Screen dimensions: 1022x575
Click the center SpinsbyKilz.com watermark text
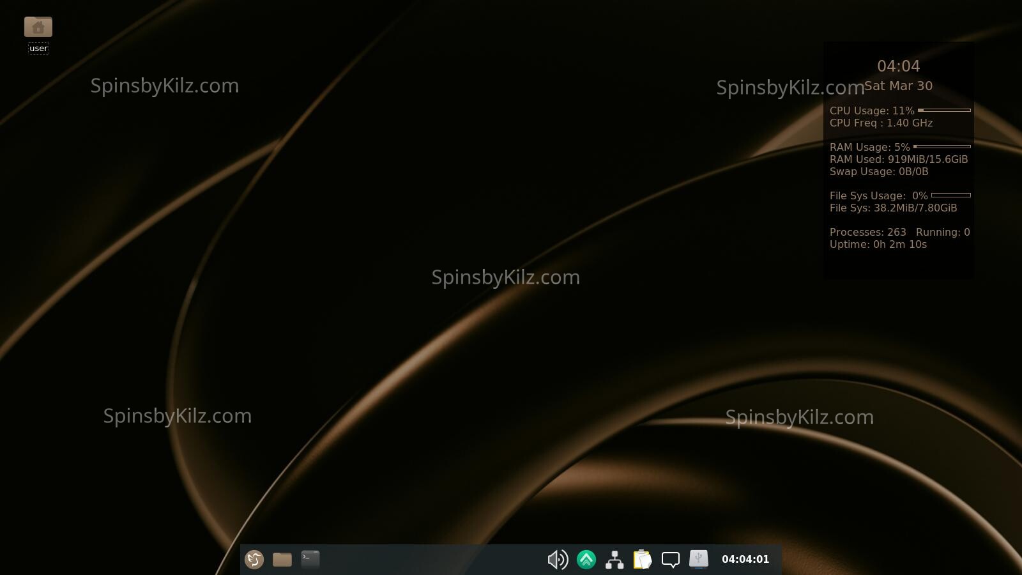click(506, 277)
